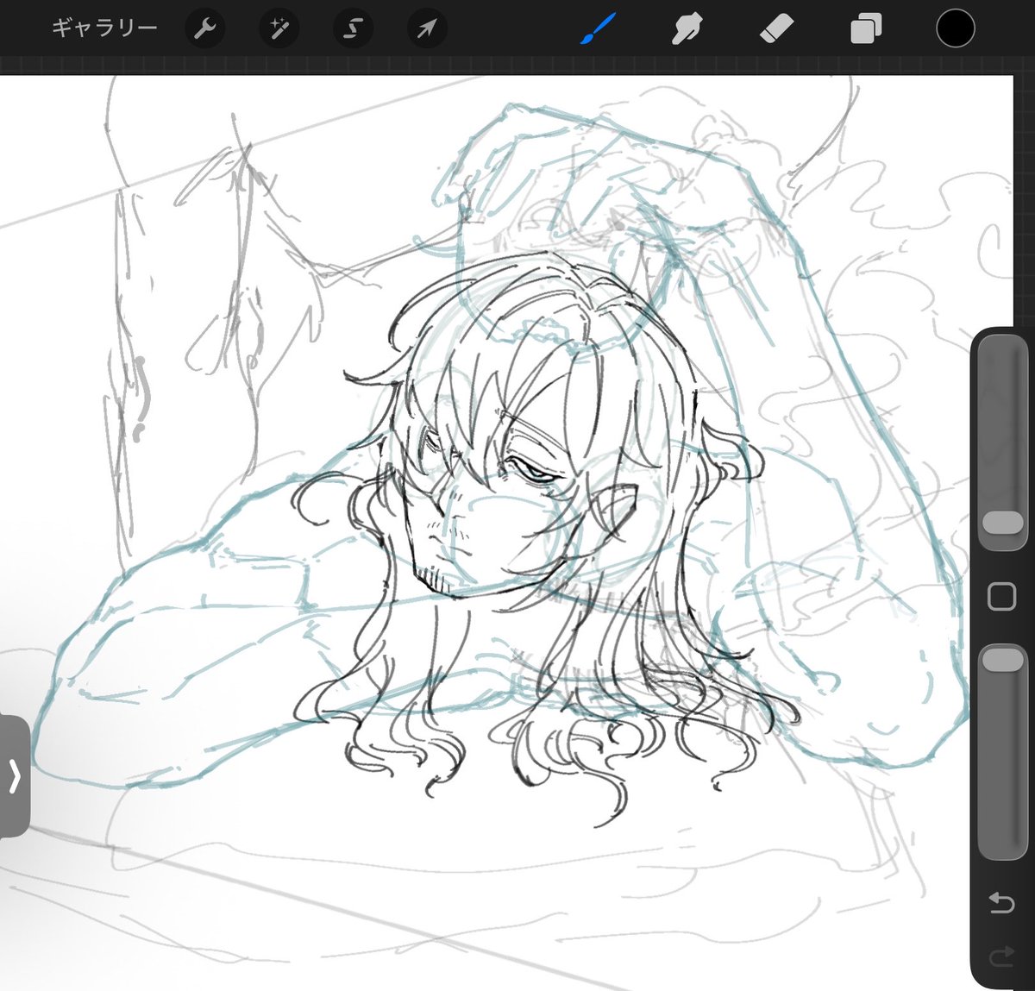The image size is (1035, 991).
Task: Select the Paint brush tool
Action: point(598,28)
